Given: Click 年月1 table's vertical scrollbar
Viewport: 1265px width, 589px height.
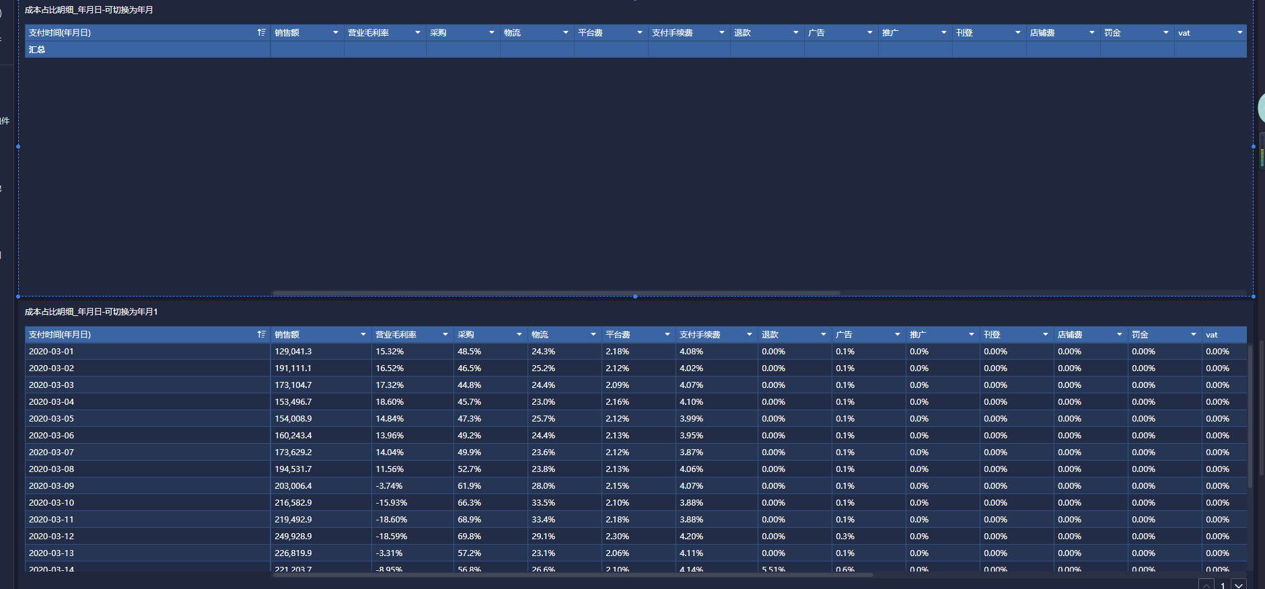Looking at the screenshot, I should tap(1250, 416).
